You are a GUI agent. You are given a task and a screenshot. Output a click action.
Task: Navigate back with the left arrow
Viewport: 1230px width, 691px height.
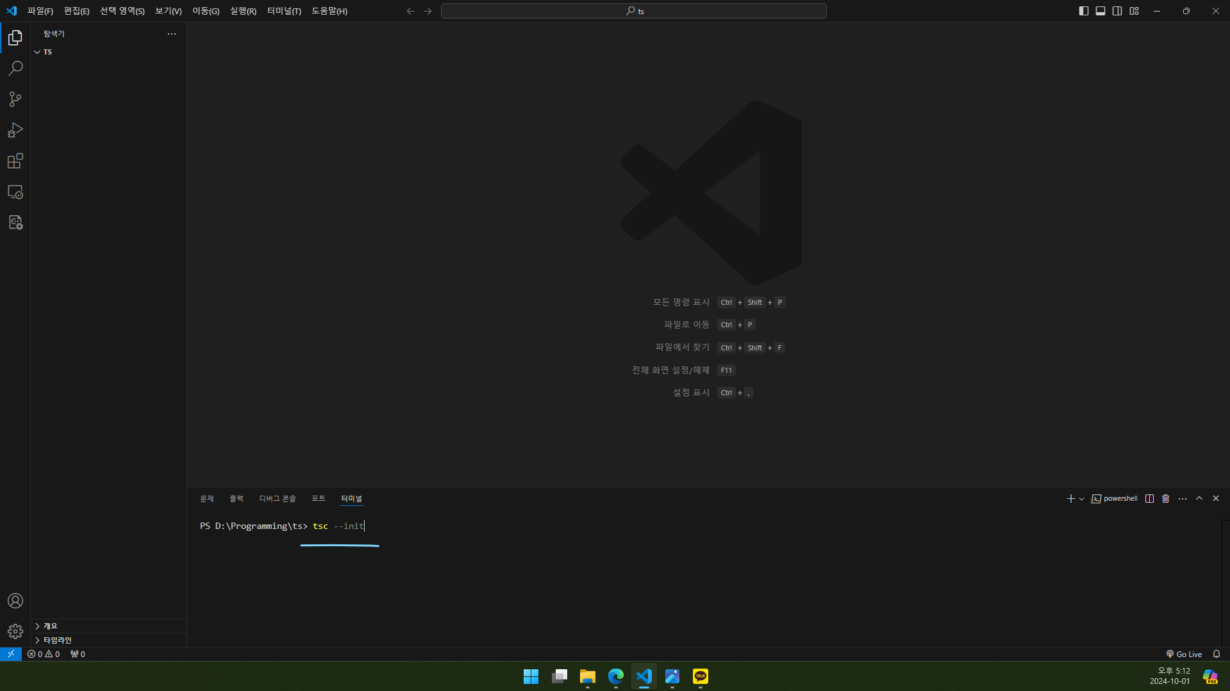tap(411, 11)
